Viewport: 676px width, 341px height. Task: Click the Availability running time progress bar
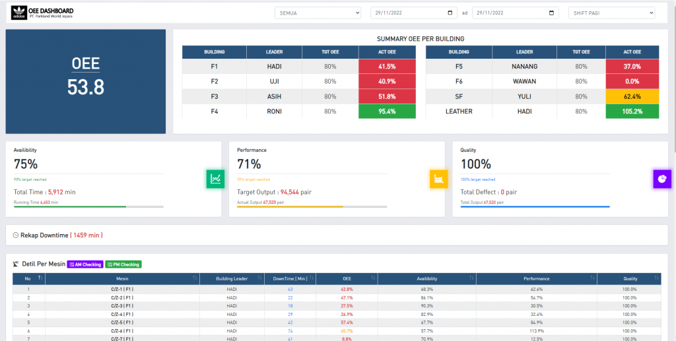point(89,206)
